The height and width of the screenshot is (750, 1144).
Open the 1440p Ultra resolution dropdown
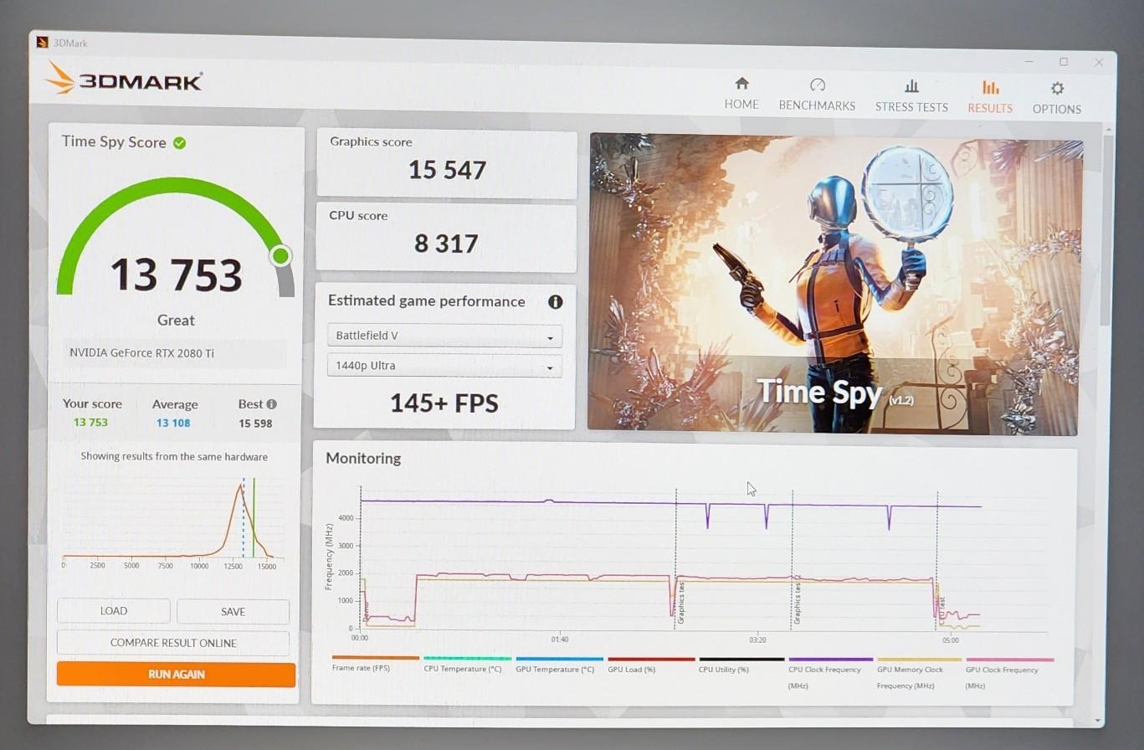click(x=444, y=367)
